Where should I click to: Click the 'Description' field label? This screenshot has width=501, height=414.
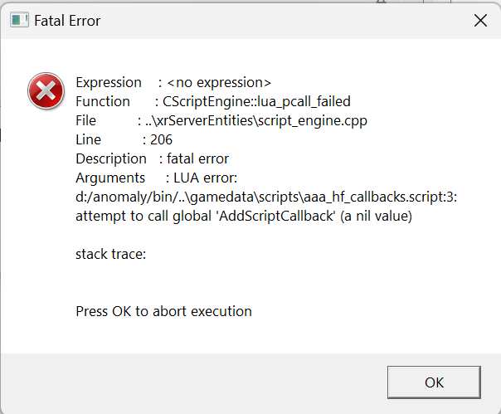[x=109, y=158]
